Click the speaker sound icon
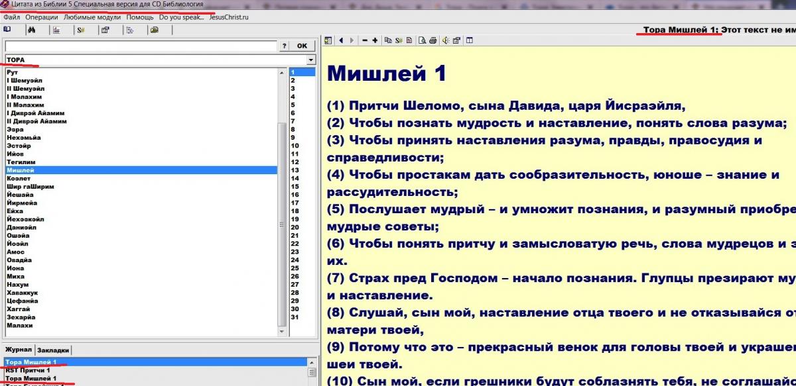 pyautogui.click(x=446, y=40)
